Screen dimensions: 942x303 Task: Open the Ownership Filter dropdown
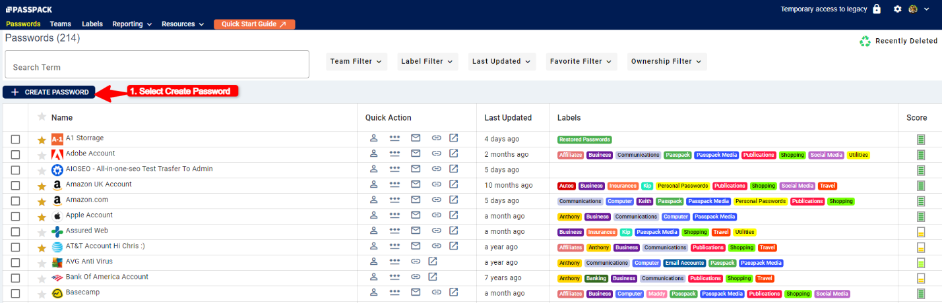pos(667,61)
